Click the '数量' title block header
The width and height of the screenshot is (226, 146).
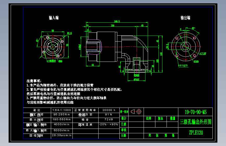(173, 118)
